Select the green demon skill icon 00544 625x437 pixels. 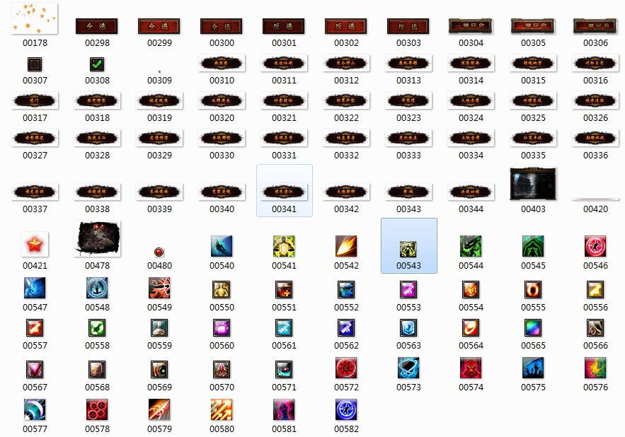(x=471, y=246)
